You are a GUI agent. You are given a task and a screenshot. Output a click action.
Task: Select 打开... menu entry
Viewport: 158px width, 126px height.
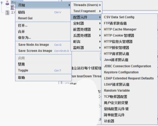pyautogui.click(x=43, y=26)
